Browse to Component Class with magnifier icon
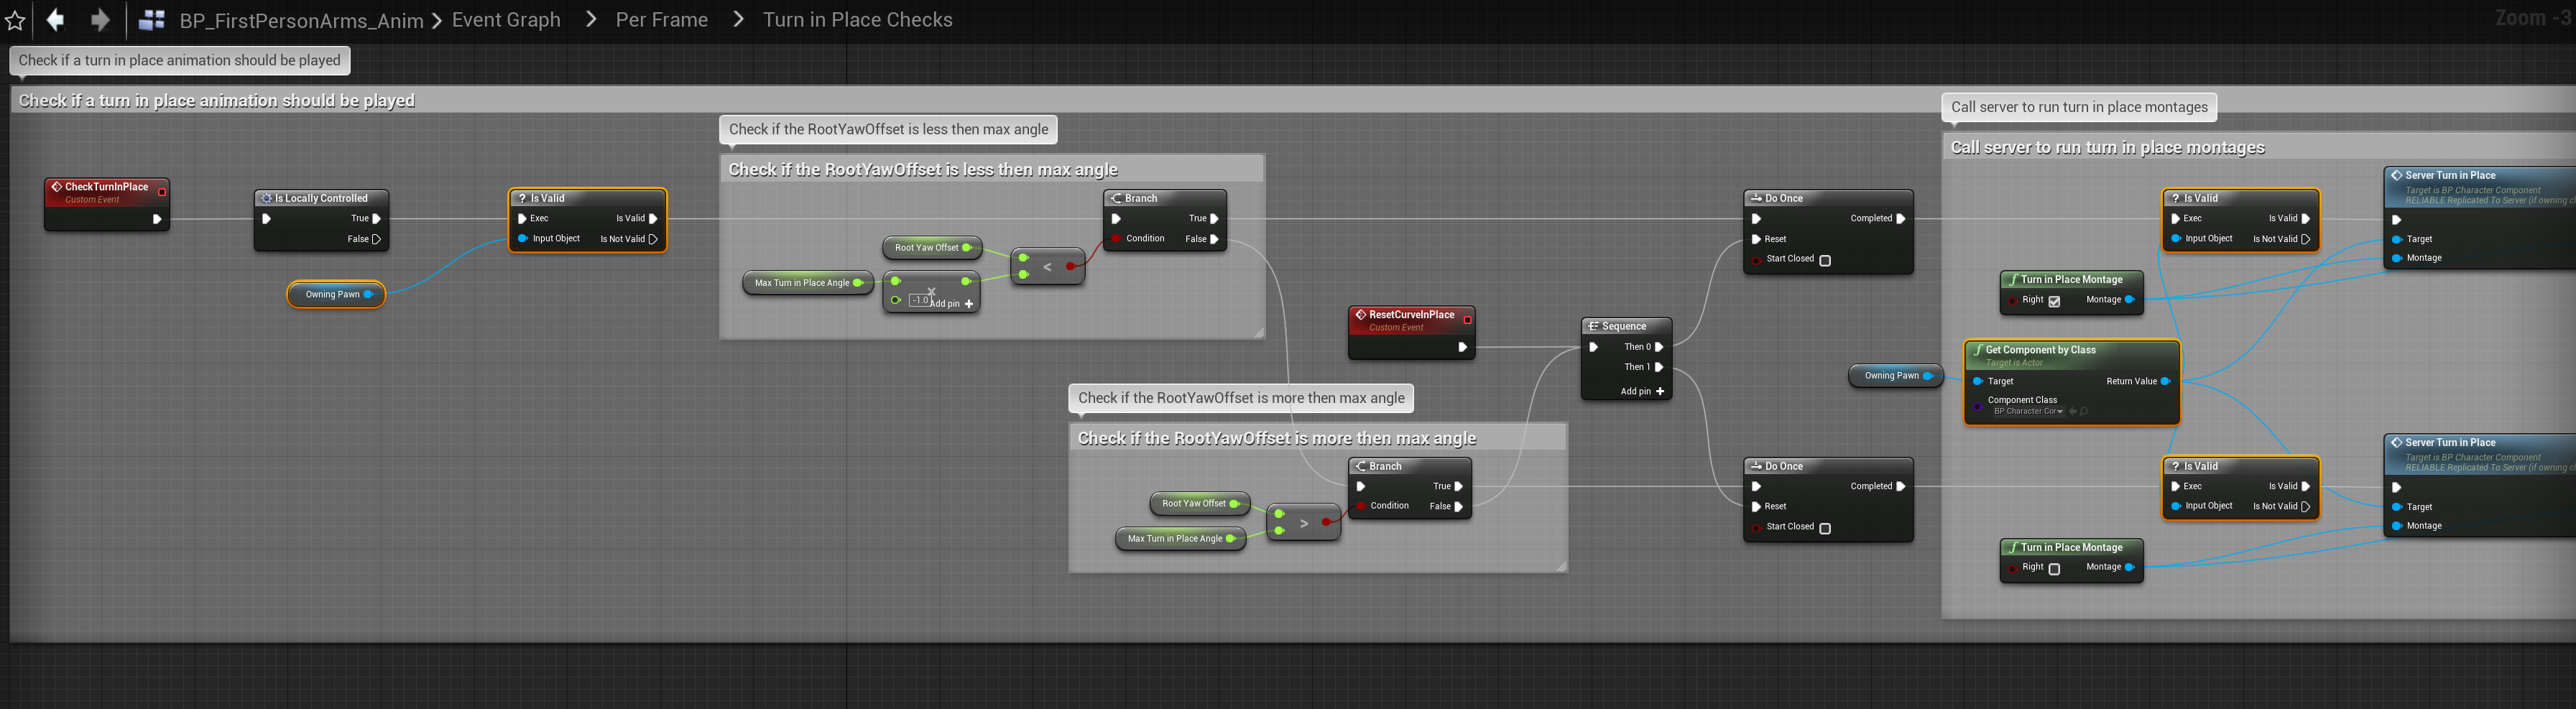Viewport: 2576px width, 709px height. click(2084, 411)
